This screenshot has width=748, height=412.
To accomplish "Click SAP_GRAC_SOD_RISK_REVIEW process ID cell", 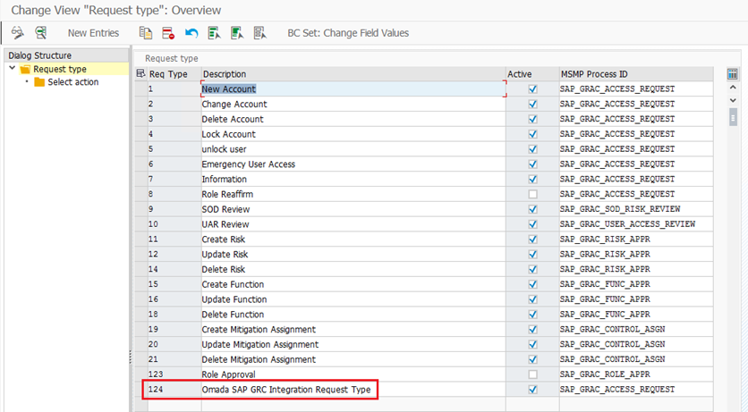I will [x=636, y=209].
